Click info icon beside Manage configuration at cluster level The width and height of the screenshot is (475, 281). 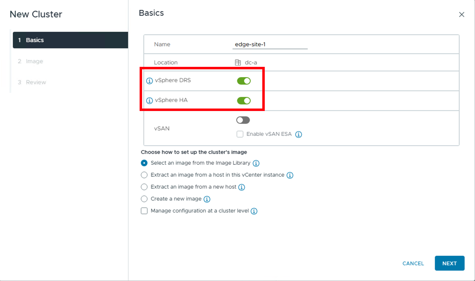[x=254, y=211]
